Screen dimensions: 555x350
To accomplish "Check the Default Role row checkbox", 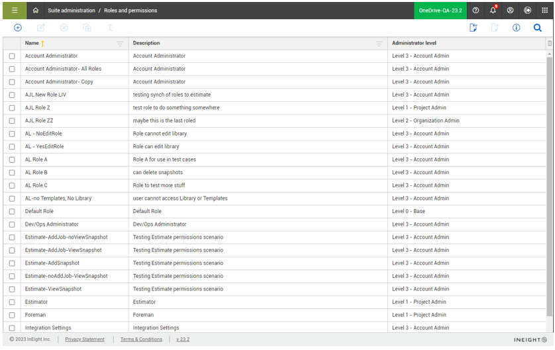I will [12, 212].
